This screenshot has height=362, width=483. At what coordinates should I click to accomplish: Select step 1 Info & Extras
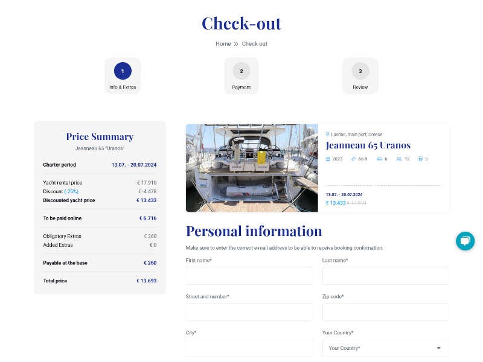click(x=123, y=75)
